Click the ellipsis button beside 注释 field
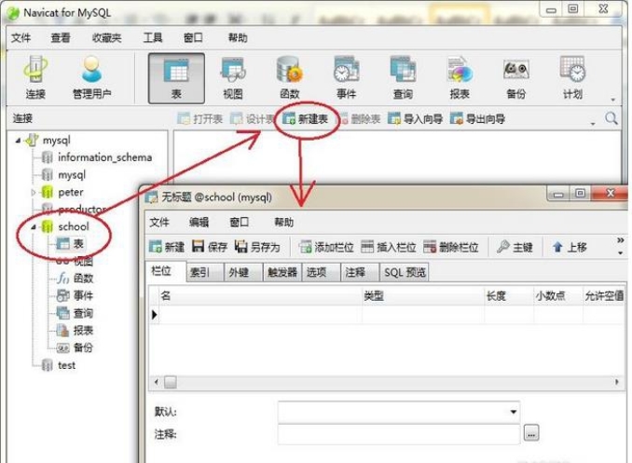 point(531,433)
